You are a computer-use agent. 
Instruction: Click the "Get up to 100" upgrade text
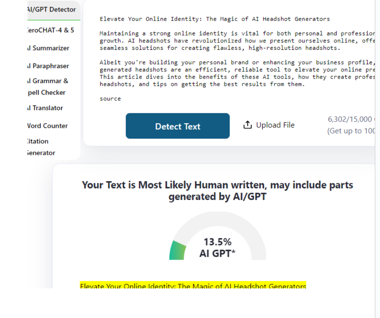[351, 131]
